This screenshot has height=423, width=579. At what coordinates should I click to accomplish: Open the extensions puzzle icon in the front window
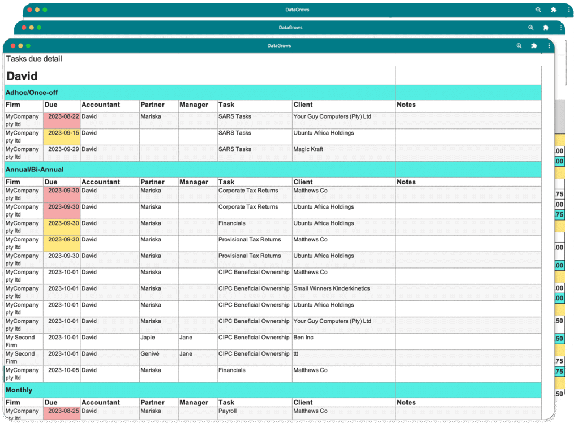coord(534,46)
